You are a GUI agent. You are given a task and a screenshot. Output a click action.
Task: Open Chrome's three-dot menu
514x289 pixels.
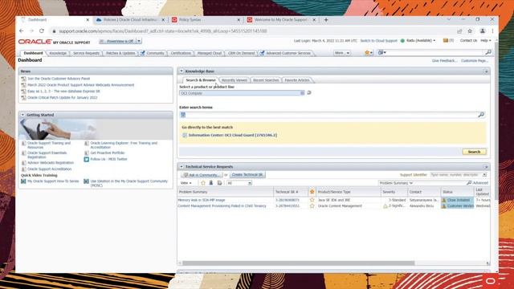[492, 31]
